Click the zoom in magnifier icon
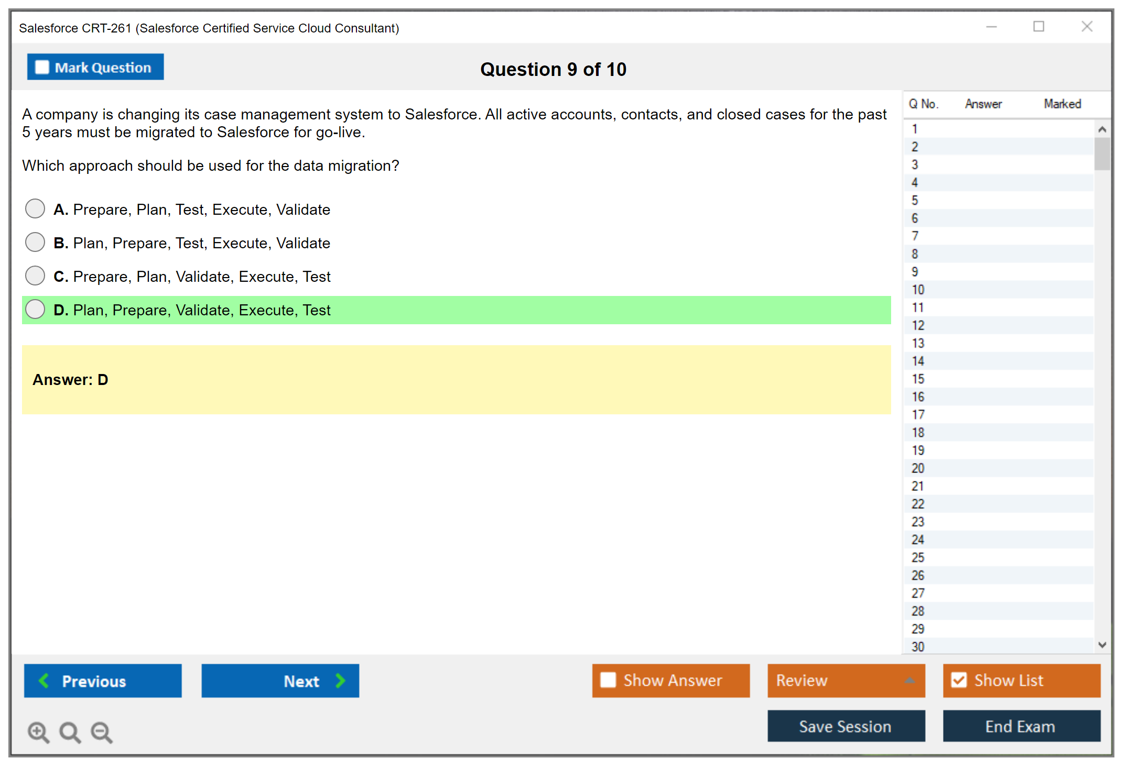1127x770 pixels. click(38, 732)
